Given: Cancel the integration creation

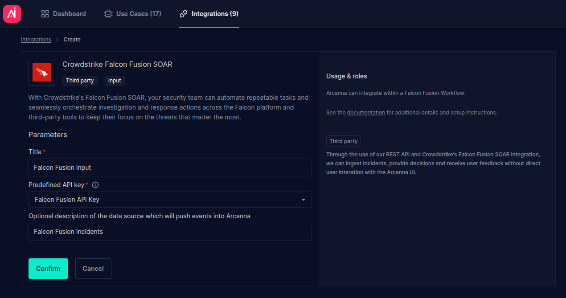Looking at the screenshot, I should tap(93, 269).
